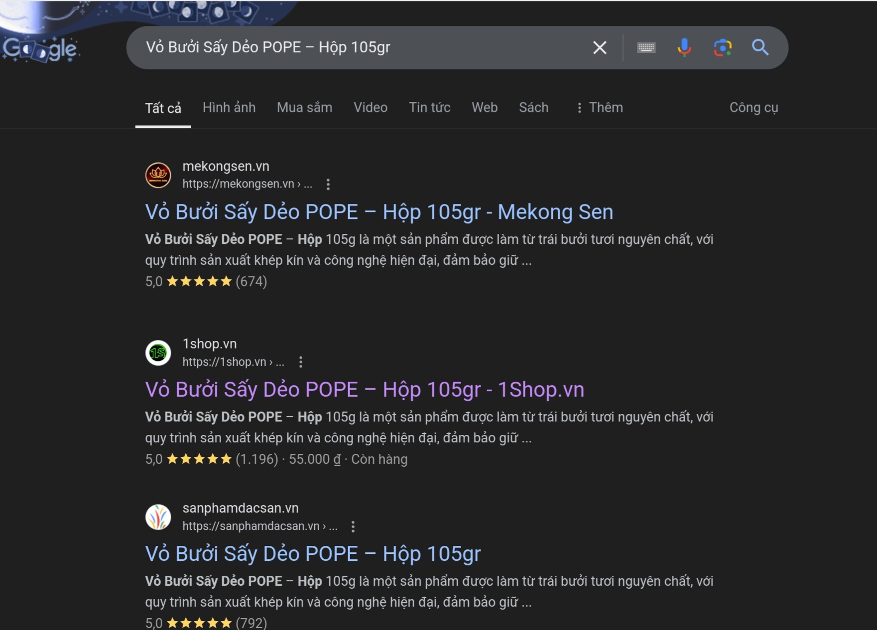Open the Tin tức results tab
This screenshot has width=877, height=630.
pyautogui.click(x=429, y=107)
